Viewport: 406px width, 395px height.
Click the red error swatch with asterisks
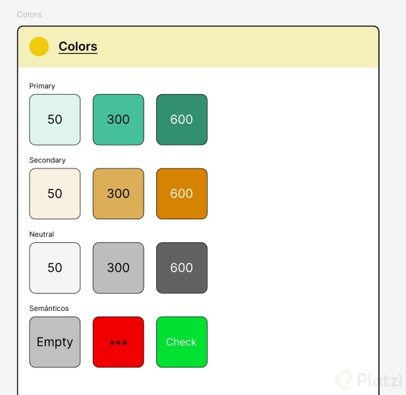(118, 342)
